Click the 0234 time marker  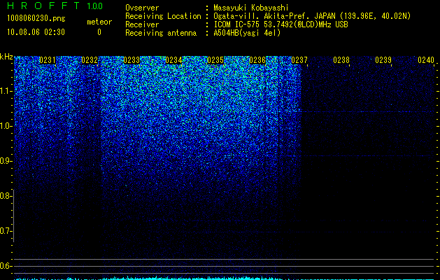[173, 60]
